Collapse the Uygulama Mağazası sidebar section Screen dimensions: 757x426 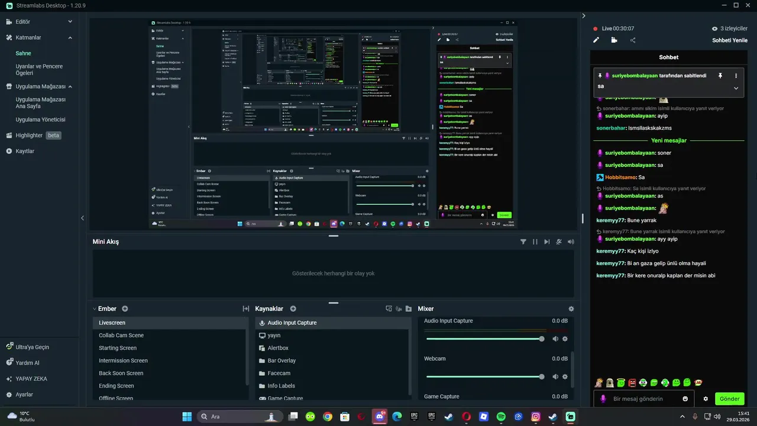tap(70, 86)
